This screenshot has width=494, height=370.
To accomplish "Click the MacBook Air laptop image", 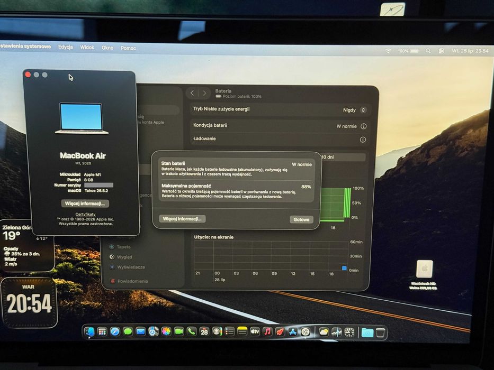I will (x=82, y=118).
